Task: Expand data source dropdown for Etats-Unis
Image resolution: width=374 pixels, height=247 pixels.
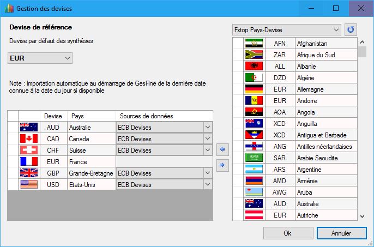Action: (207, 184)
